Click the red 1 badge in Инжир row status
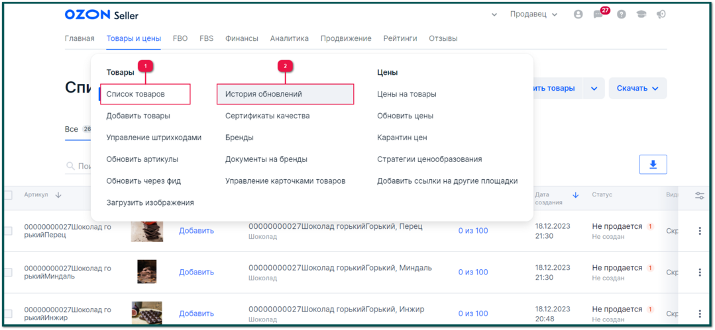This screenshot has height=330, width=715. click(x=650, y=309)
